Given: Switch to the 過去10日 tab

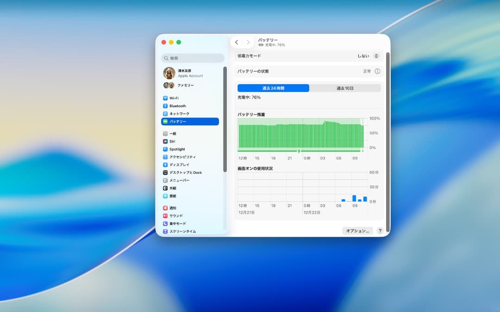Looking at the screenshot, I should [x=344, y=88].
